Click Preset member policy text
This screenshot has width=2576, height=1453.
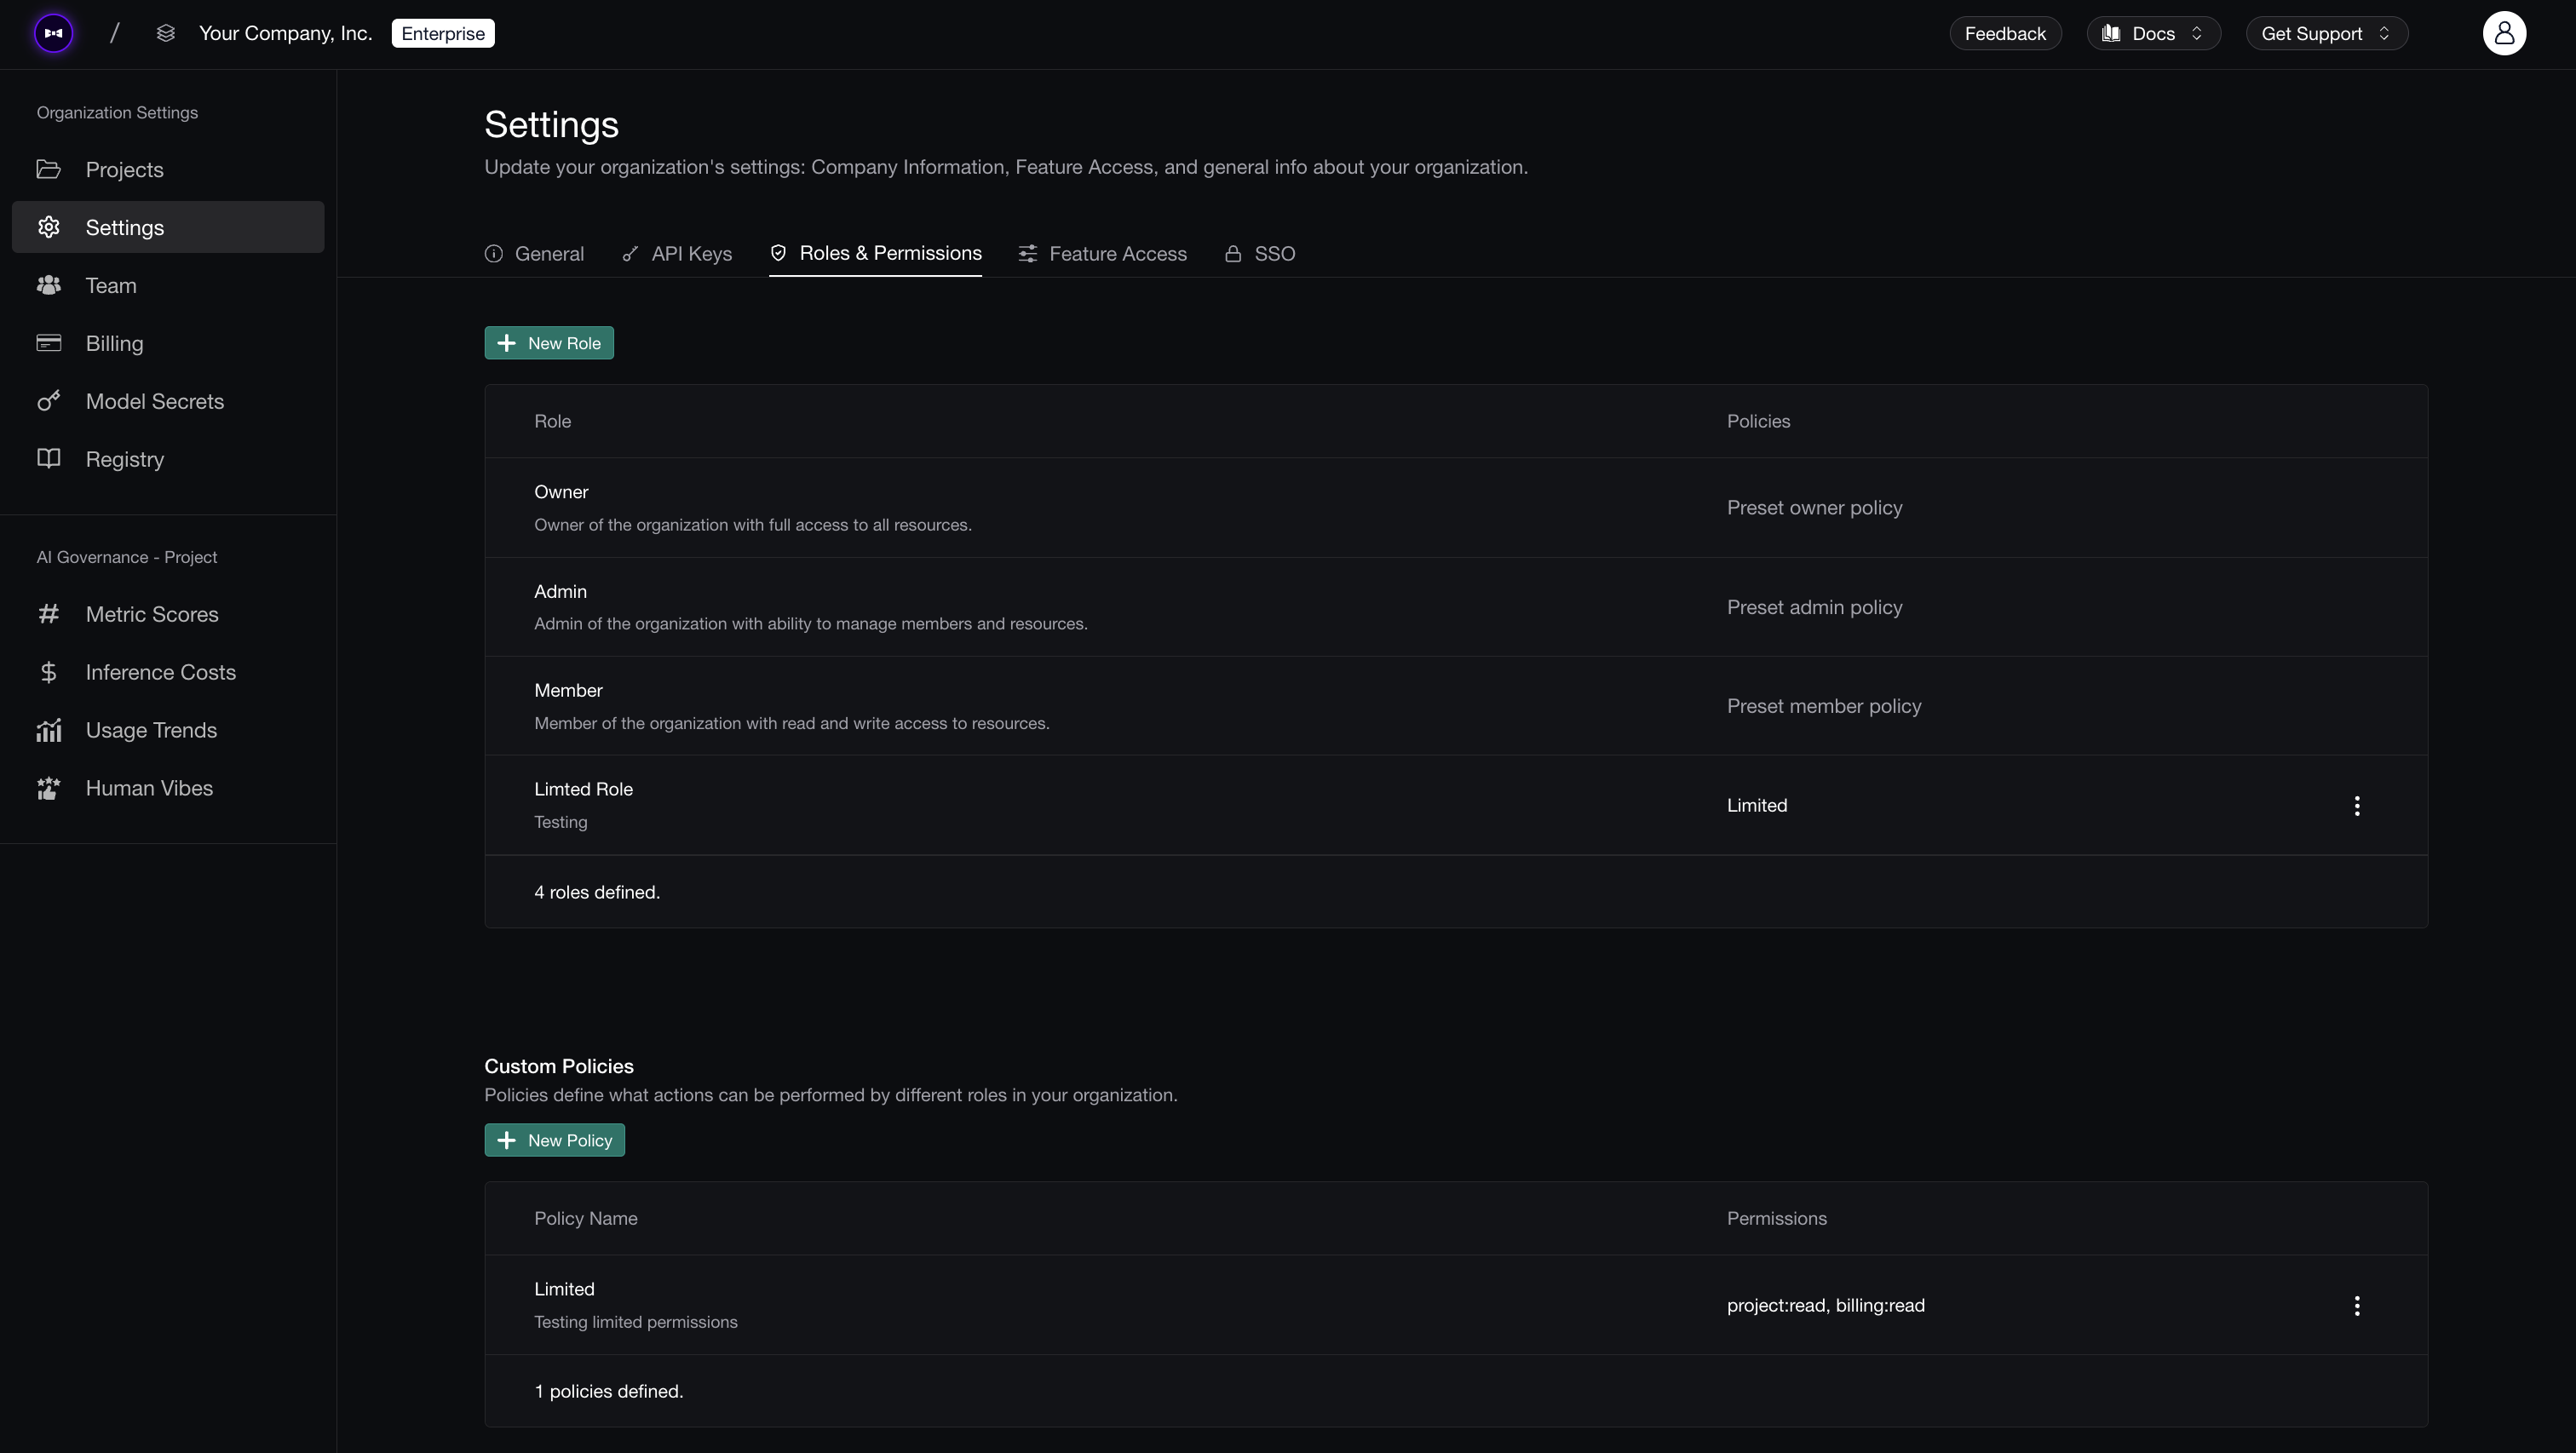click(x=1824, y=706)
